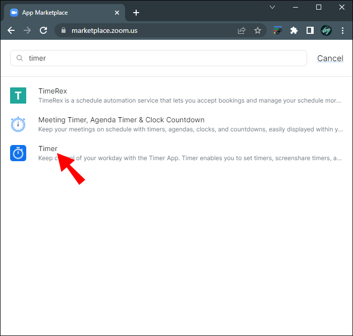Click the Meeting Timer description text

[x=191, y=129]
